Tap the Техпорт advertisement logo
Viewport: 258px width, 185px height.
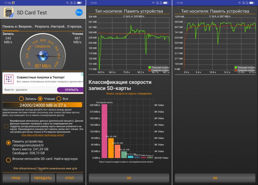tap(9, 79)
